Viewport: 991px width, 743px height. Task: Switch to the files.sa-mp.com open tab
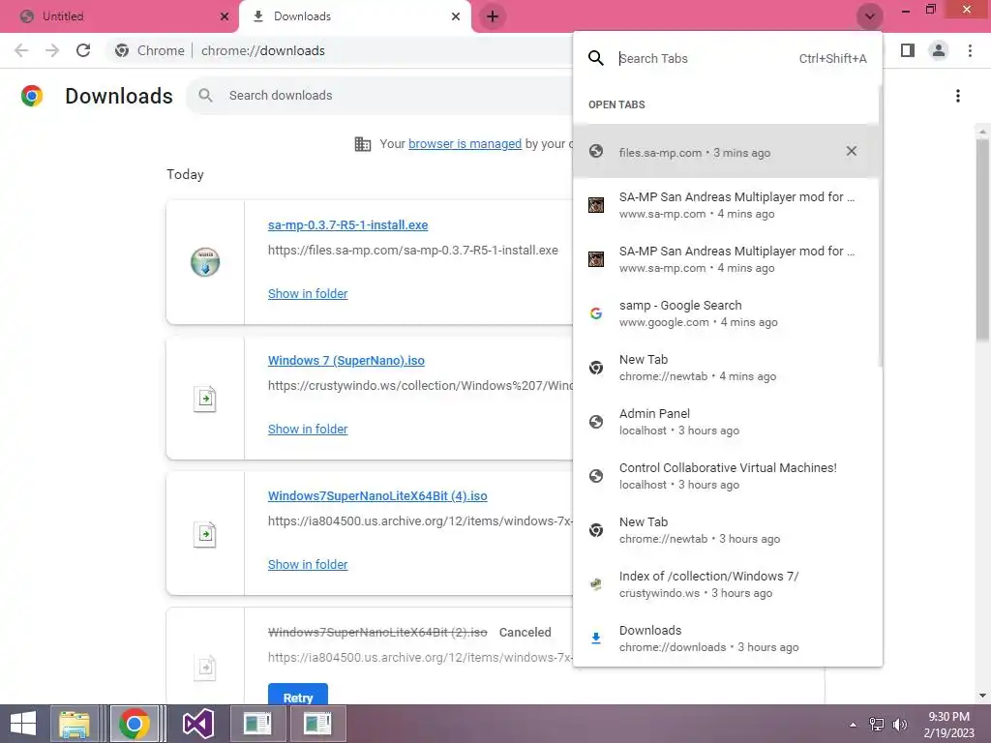click(726, 151)
